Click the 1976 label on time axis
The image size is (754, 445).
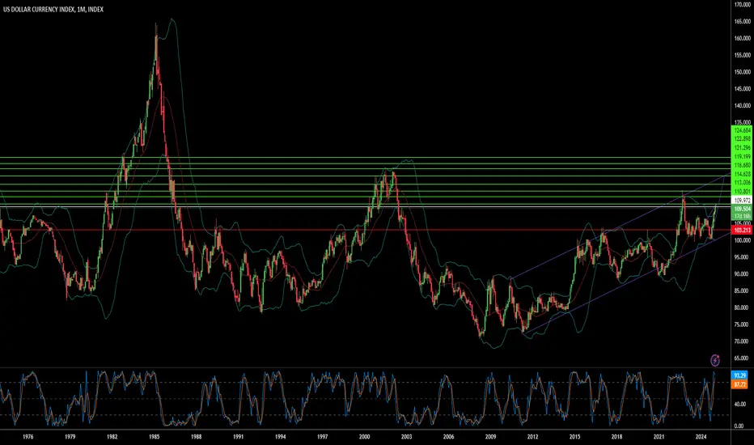pyautogui.click(x=28, y=437)
